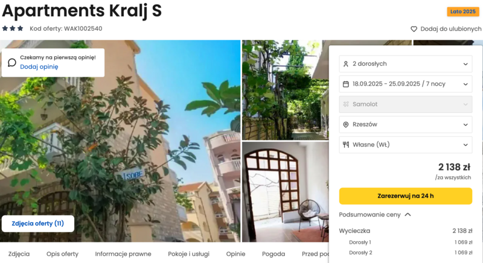The width and height of the screenshot is (483, 263).
Task: Open the Rzeszów departure dropdown
Action: click(405, 125)
